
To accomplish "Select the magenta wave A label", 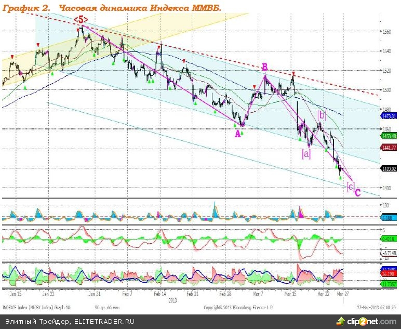I will click(237, 134).
